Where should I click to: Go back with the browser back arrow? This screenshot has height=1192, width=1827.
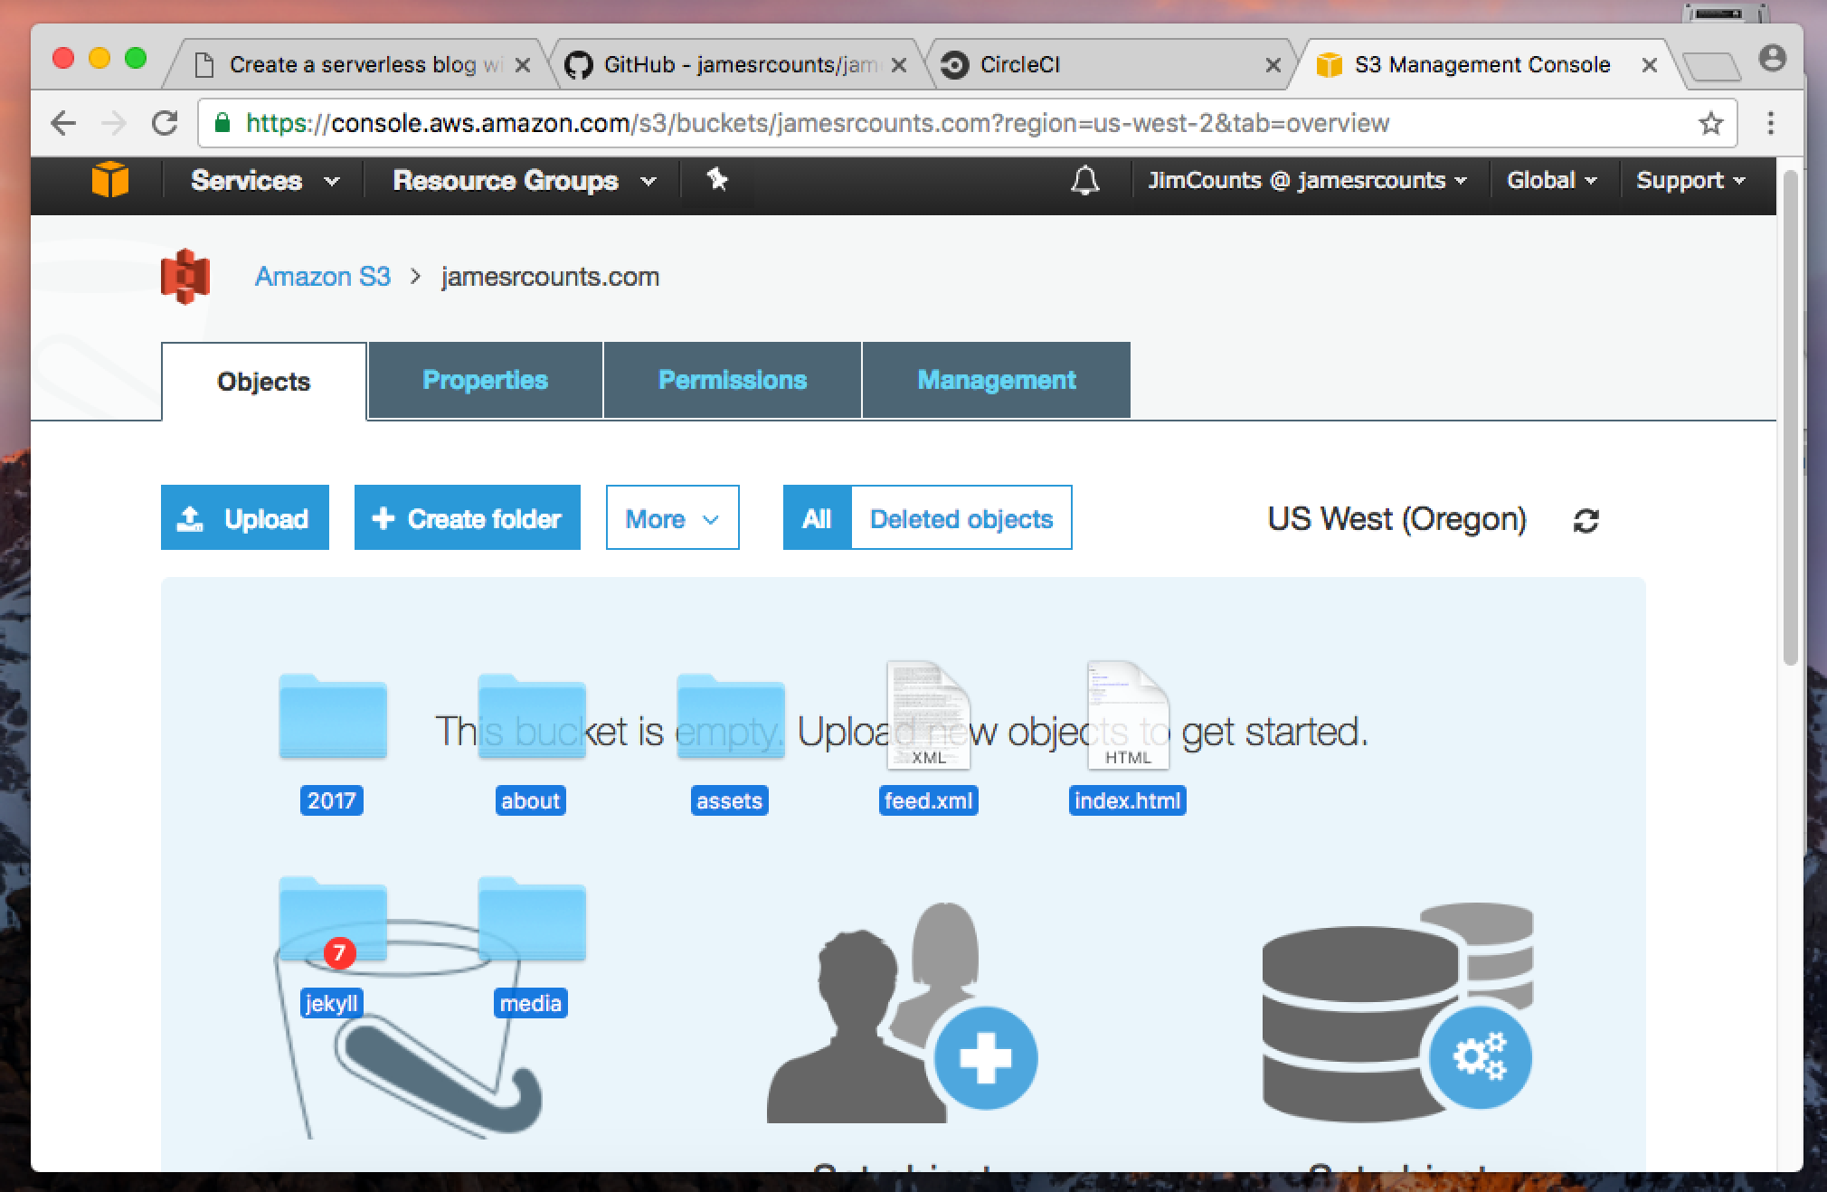[x=63, y=123]
